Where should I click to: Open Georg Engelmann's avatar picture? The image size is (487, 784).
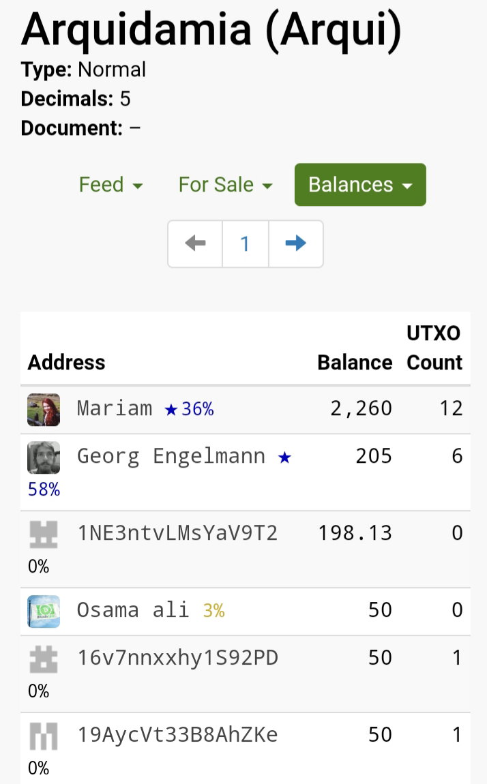(44, 457)
